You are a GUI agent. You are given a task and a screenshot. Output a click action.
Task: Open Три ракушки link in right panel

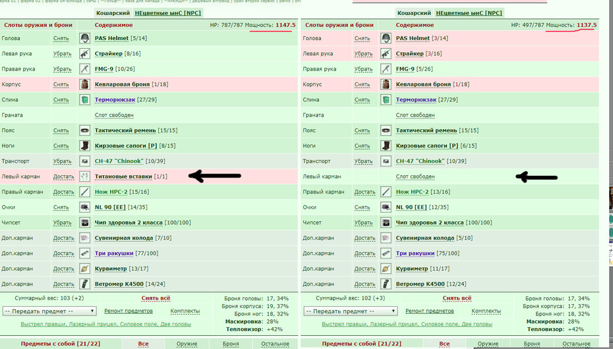[x=415, y=254]
